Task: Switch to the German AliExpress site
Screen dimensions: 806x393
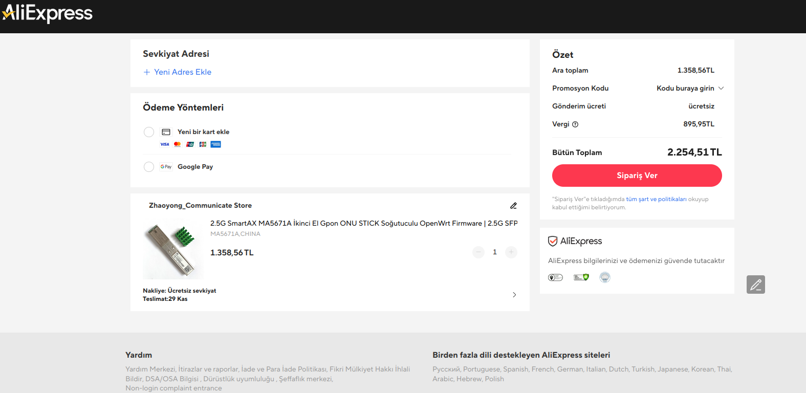Action: click(570, 369)
